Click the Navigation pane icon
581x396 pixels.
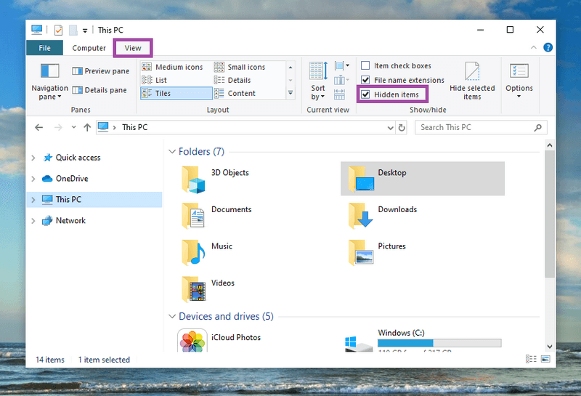(49, 72)
